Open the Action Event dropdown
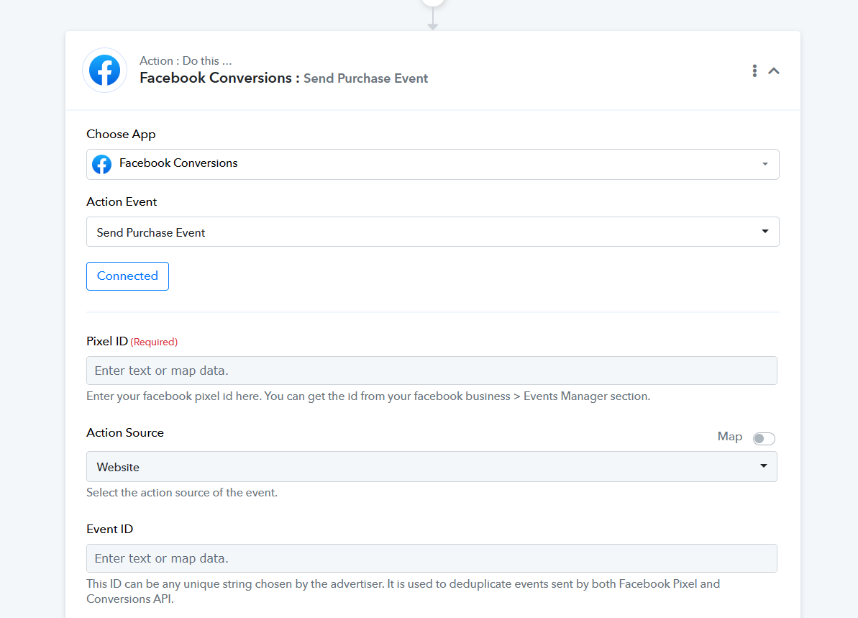 [x=432, y=232]
